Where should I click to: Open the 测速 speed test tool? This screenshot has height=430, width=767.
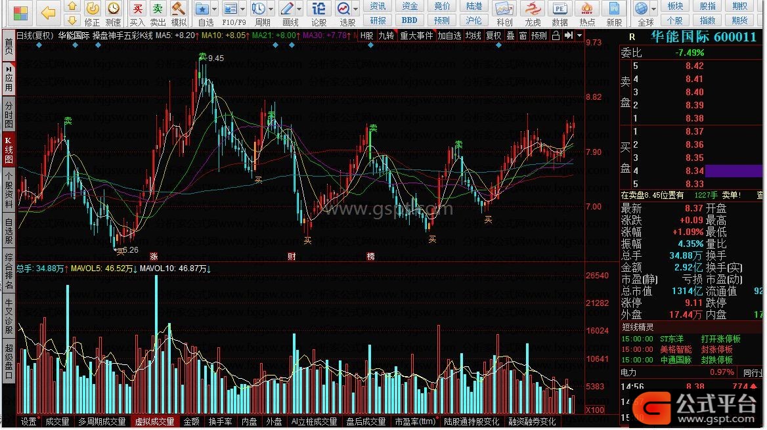[x=114, y=14]
